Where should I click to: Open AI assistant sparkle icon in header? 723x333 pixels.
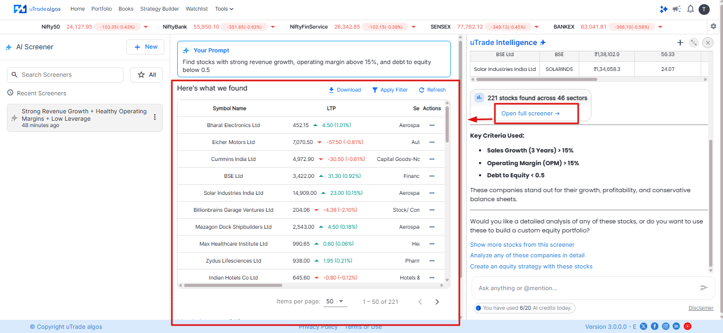pyautogui.click(x=664, y=9)
